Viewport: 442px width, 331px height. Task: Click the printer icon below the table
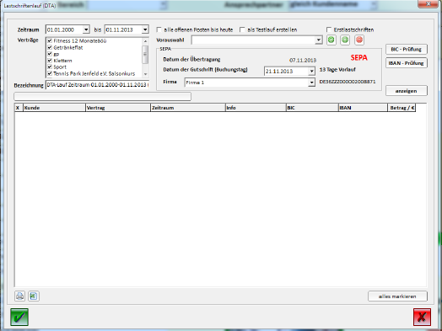point(19,296)
